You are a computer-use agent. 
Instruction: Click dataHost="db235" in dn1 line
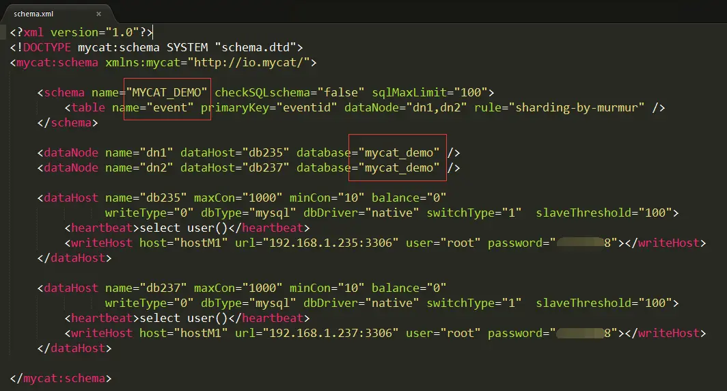234,152
